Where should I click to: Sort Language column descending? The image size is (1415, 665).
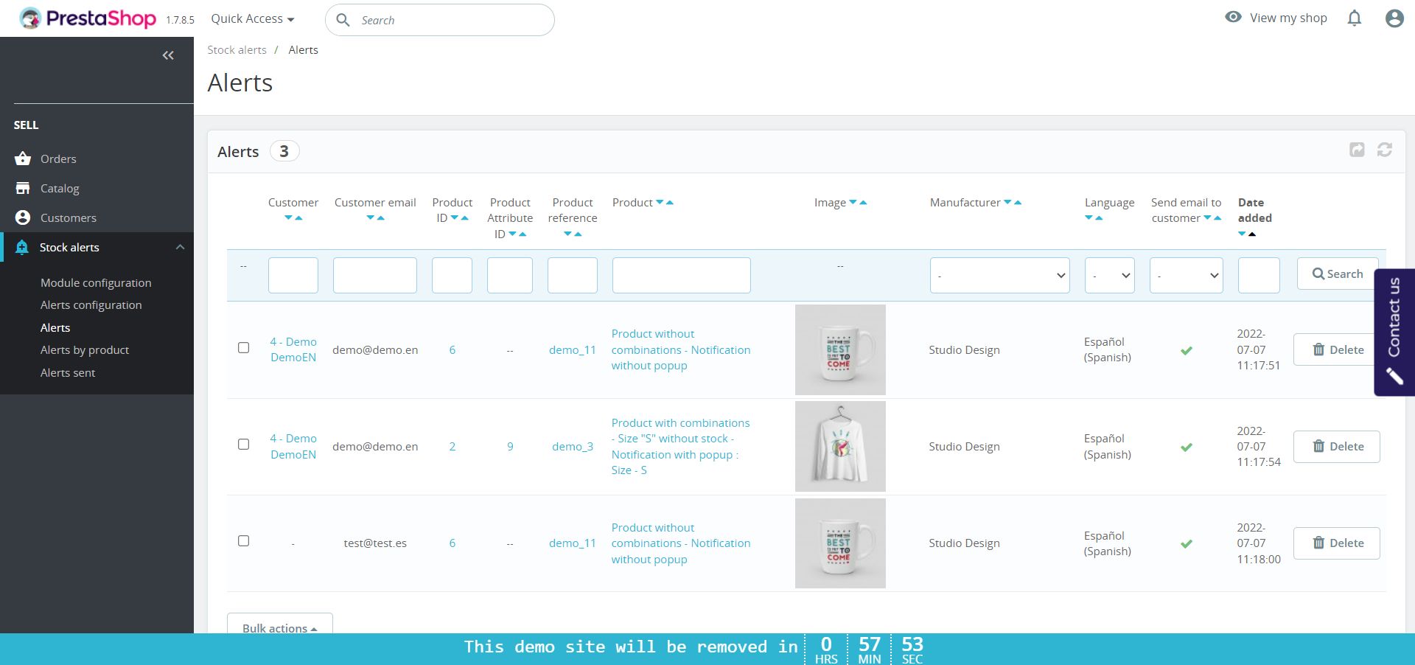tap(1089, 218)
